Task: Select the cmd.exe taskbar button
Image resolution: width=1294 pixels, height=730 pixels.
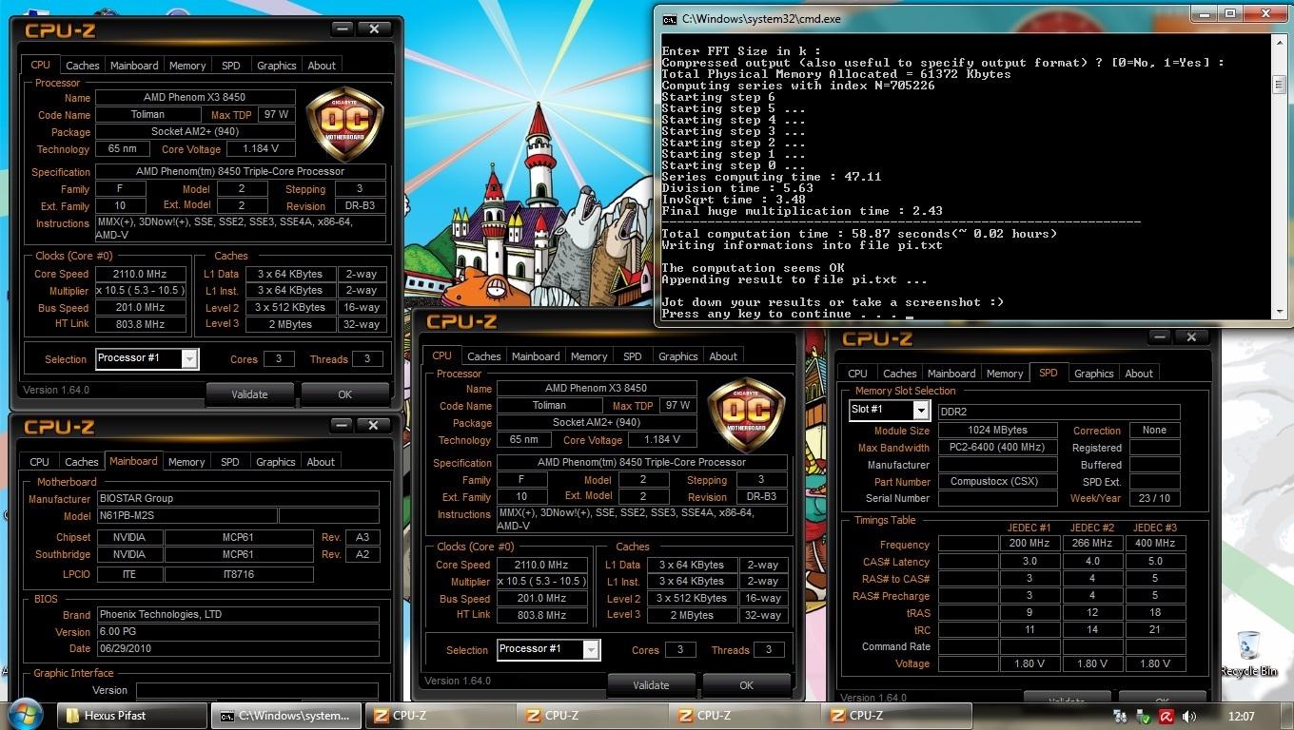Action: [285, 716]
